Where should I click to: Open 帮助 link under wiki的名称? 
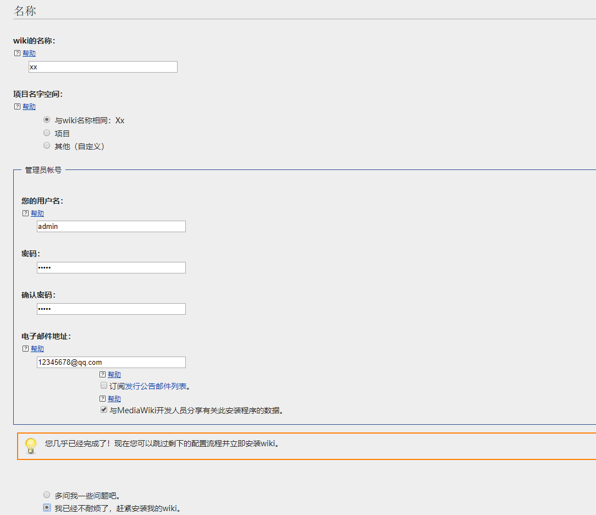(29, 53)
